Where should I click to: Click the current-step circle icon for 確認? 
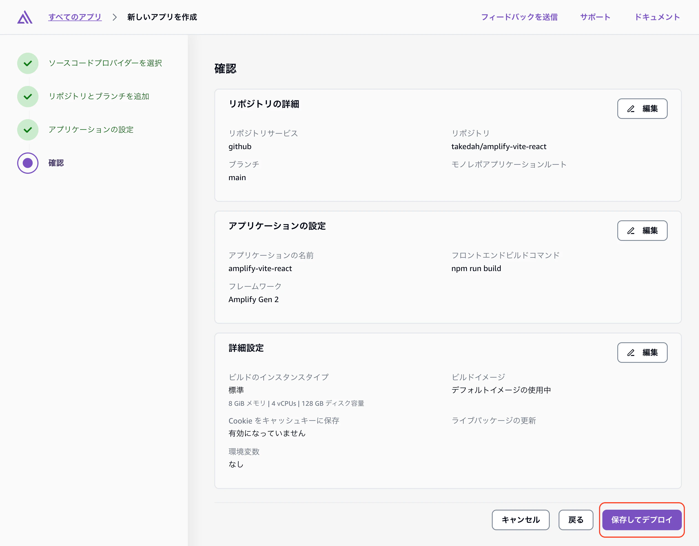point(28,163)
